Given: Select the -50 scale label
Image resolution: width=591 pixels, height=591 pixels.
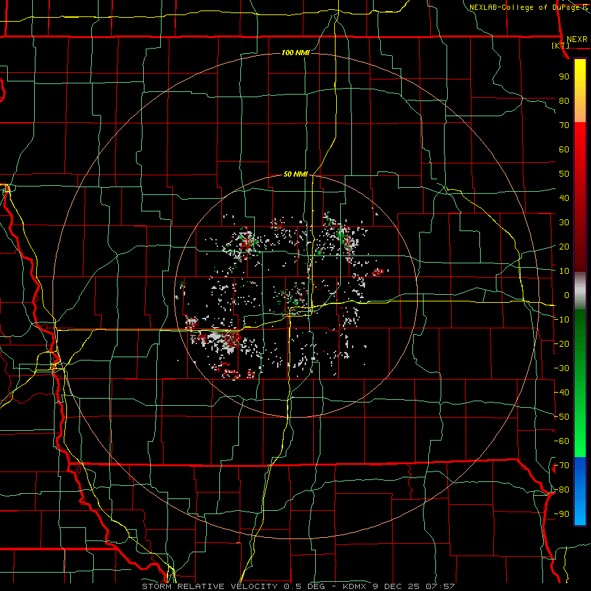Looking at the screenshot, I should [x=561, y=417].
